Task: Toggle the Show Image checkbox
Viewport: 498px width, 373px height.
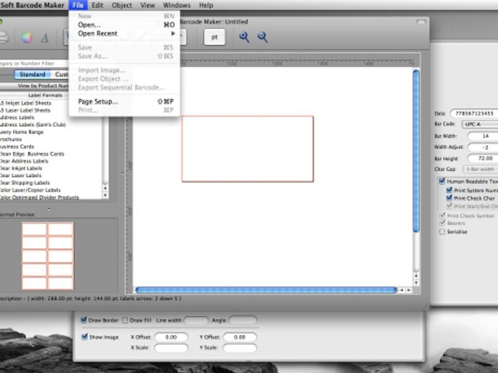Action: coord(84,337)
